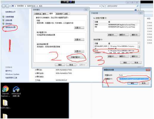Click 删除 under system variables
Screen dimensions: 154x119
coord(135,56)
